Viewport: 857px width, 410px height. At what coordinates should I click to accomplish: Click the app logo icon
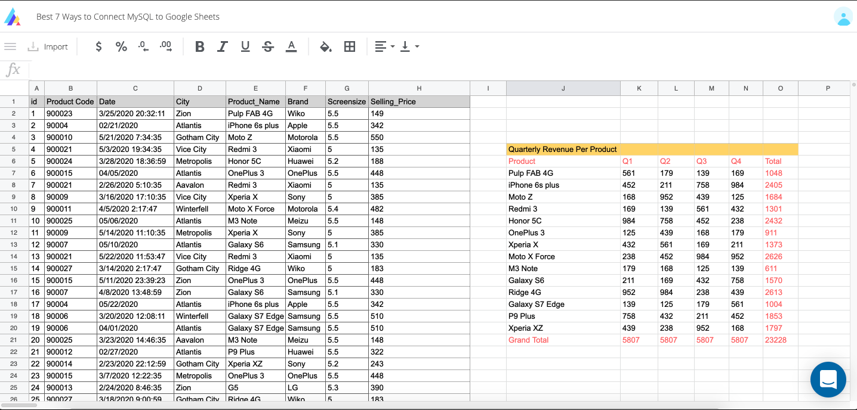point(13,17)
